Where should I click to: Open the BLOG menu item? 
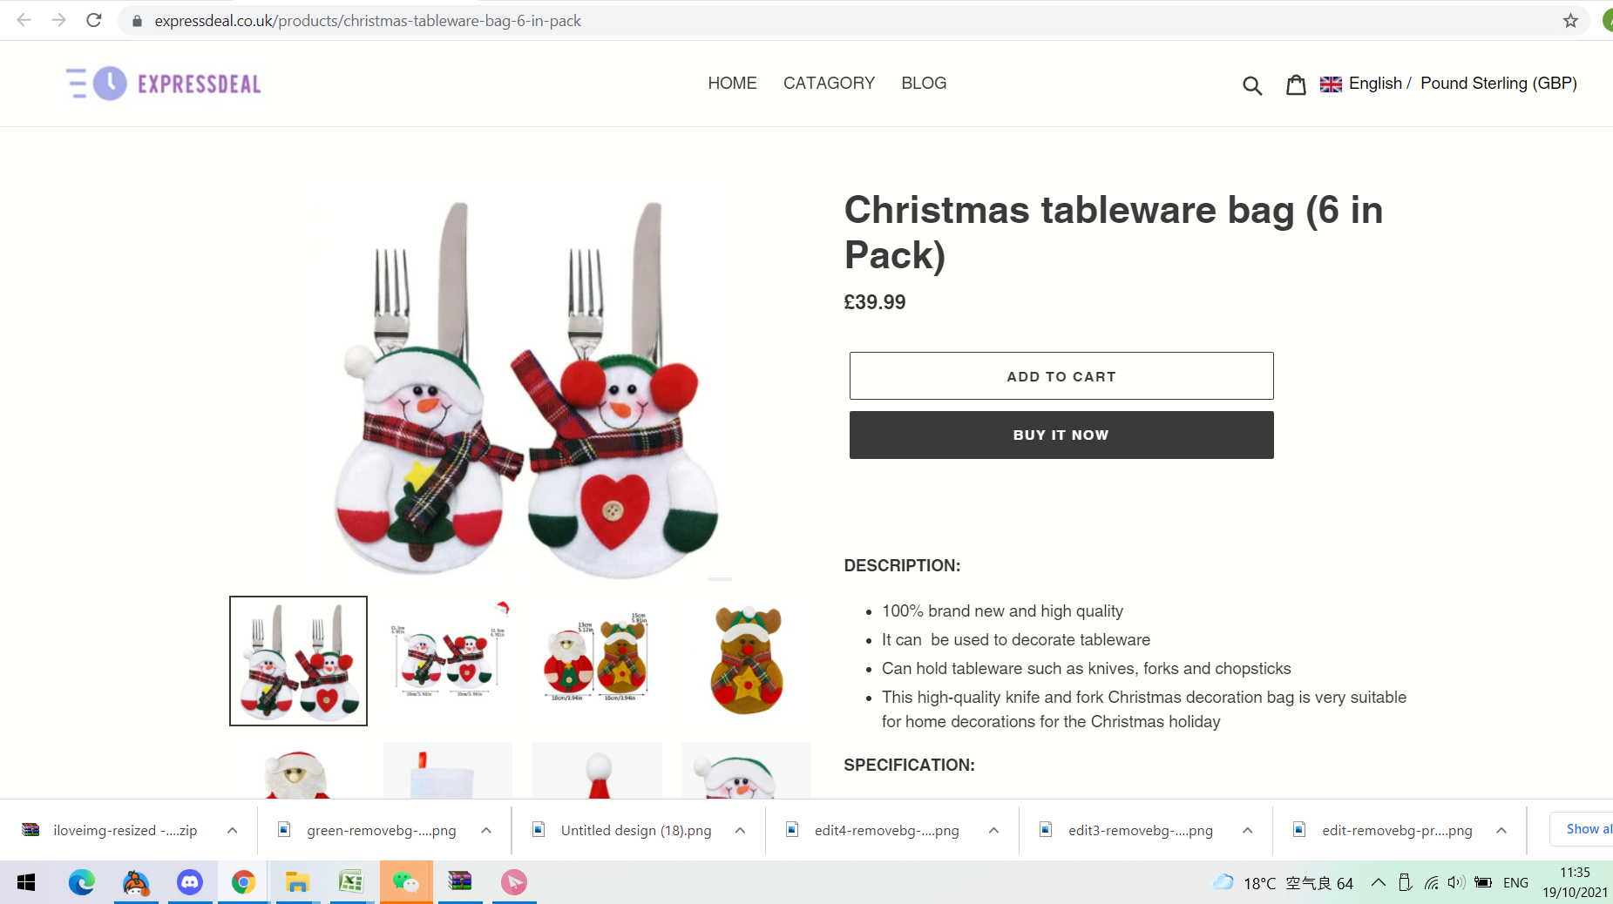924,84
